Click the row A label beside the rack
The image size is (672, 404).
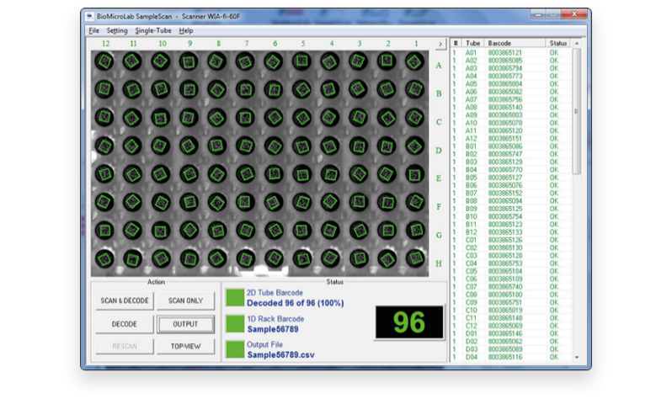[439, 66]
